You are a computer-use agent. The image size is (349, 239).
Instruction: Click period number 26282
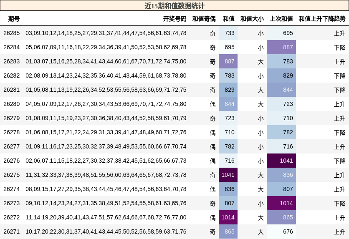point(12,75)
